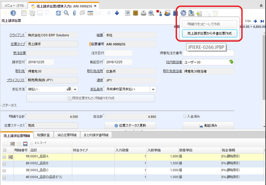Switch to the まとめ請求書明細 tab
The height and width of the screenshot is (185, 266).
click(96, 135)
